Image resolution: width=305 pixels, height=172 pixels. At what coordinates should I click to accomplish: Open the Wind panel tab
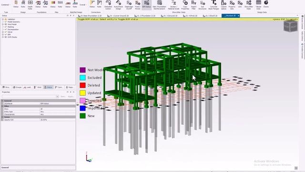point(38,87)
